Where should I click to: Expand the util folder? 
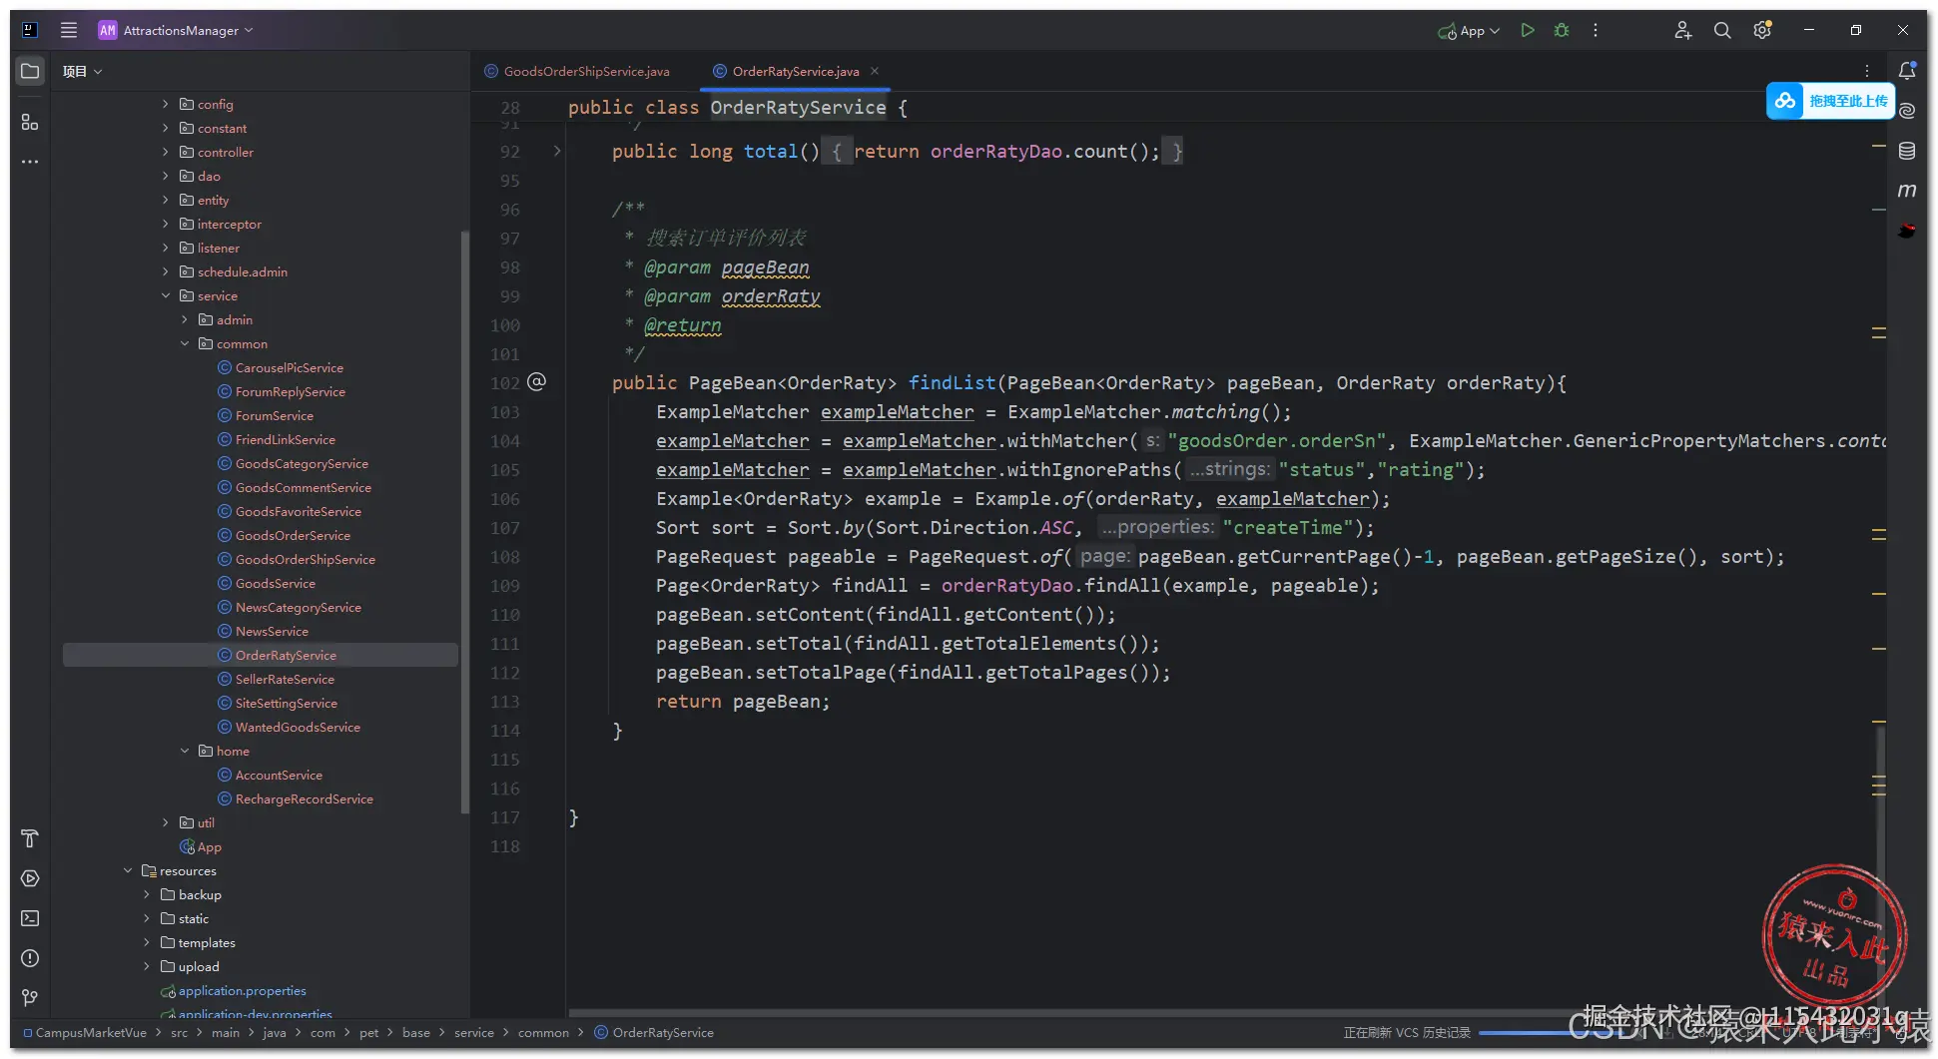[x=166, y=822]
